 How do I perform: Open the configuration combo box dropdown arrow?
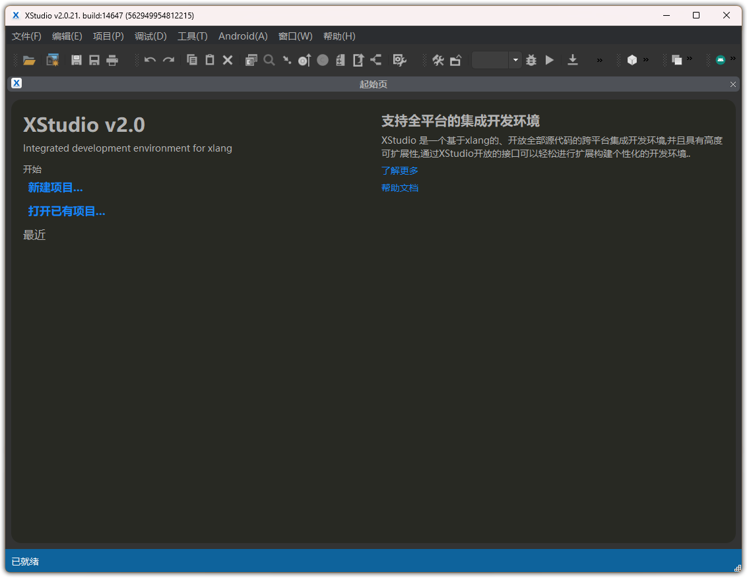(x=515, y=60)
